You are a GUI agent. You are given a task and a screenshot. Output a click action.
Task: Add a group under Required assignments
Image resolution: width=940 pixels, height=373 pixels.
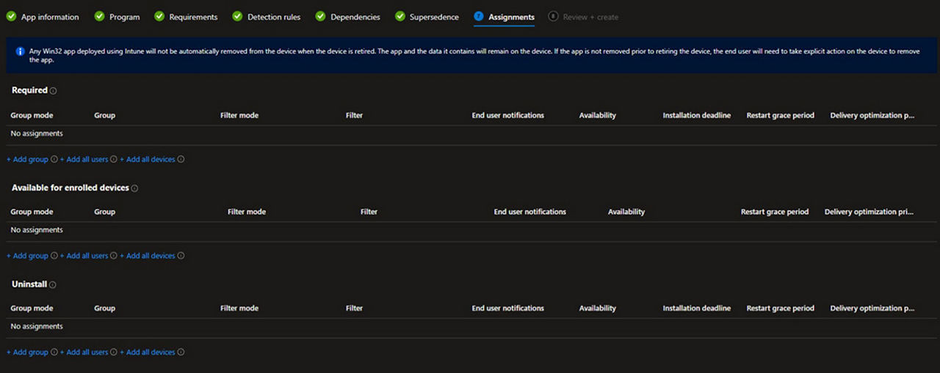tap(27, 159)
